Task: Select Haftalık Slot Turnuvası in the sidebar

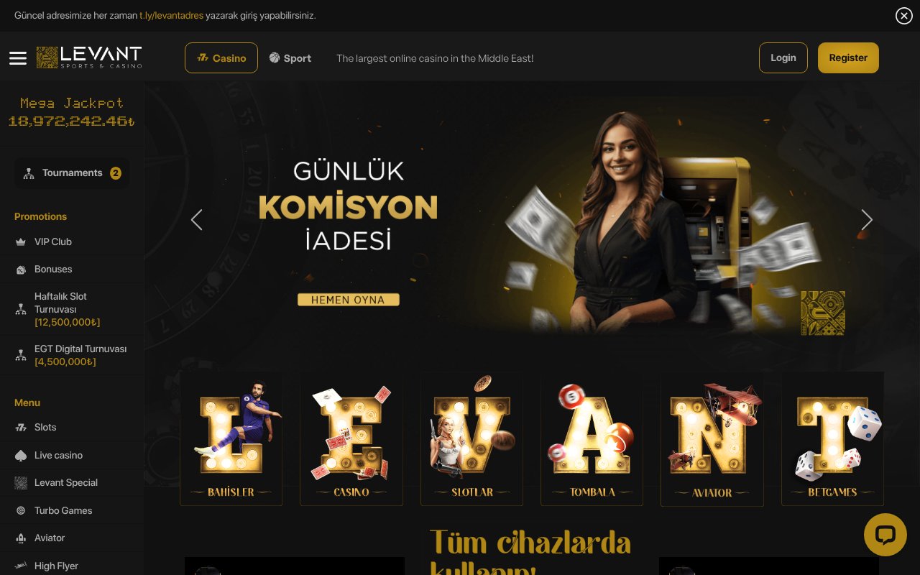Action: tap(72, 310)
